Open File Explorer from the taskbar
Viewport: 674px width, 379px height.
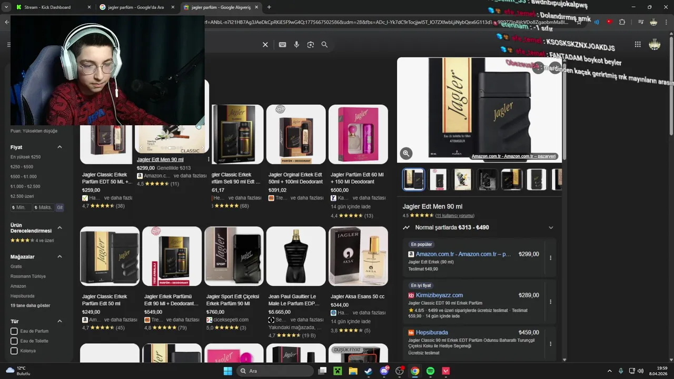tap(353, 371)
